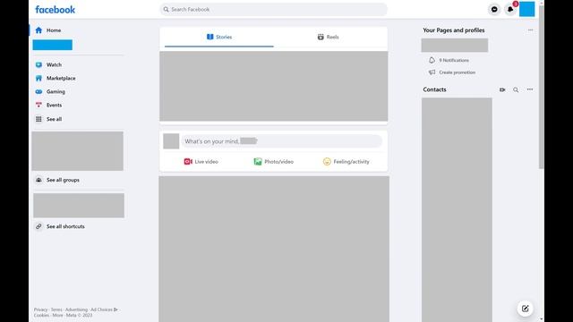The width and height of the screenshot is (573, 322).
Task: Start a Live video
Action: [x=201, y=161]
